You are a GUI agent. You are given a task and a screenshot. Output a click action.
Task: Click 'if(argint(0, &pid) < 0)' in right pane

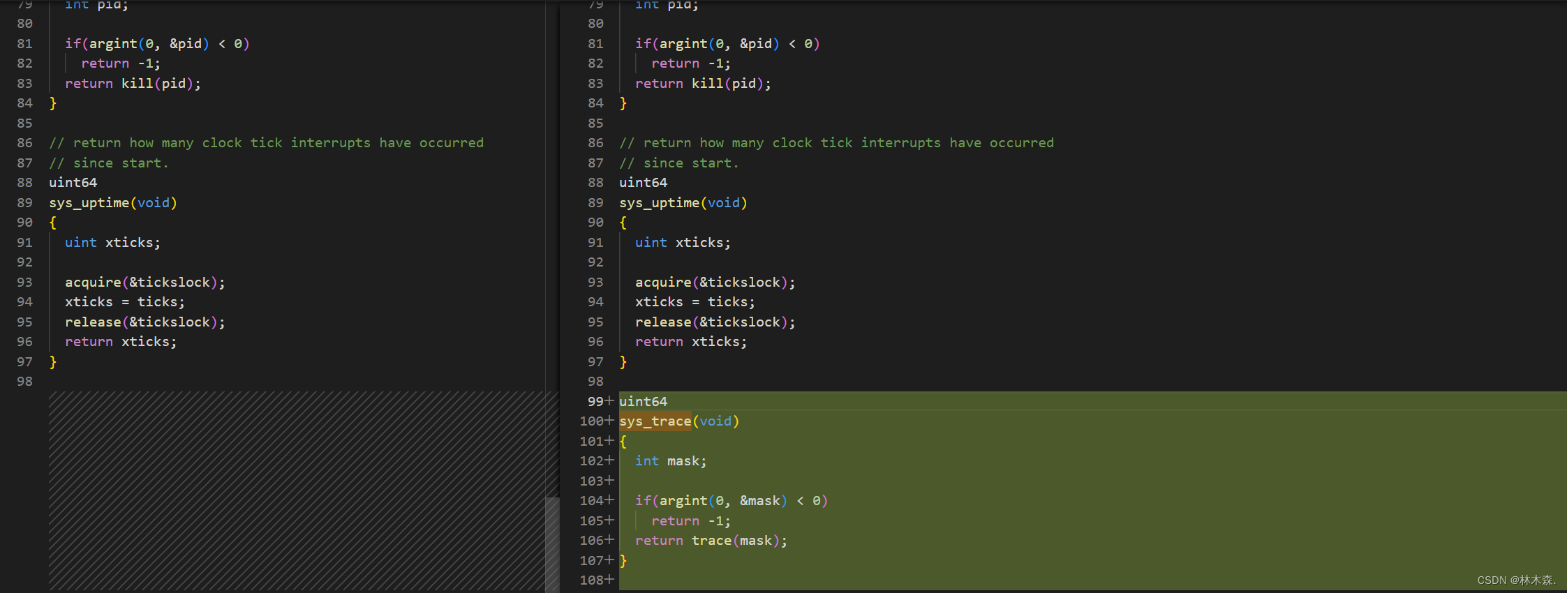pos(727,43)
